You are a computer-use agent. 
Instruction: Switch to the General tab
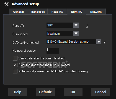tap(18, 12)
